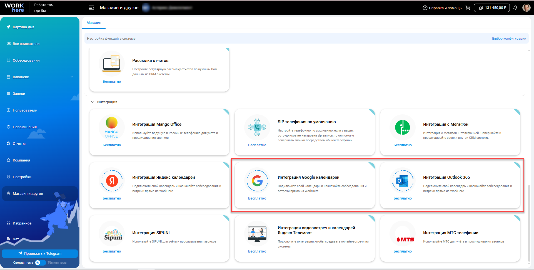Open Интеграция МТС телефонии title

click(x=451, y=233)
